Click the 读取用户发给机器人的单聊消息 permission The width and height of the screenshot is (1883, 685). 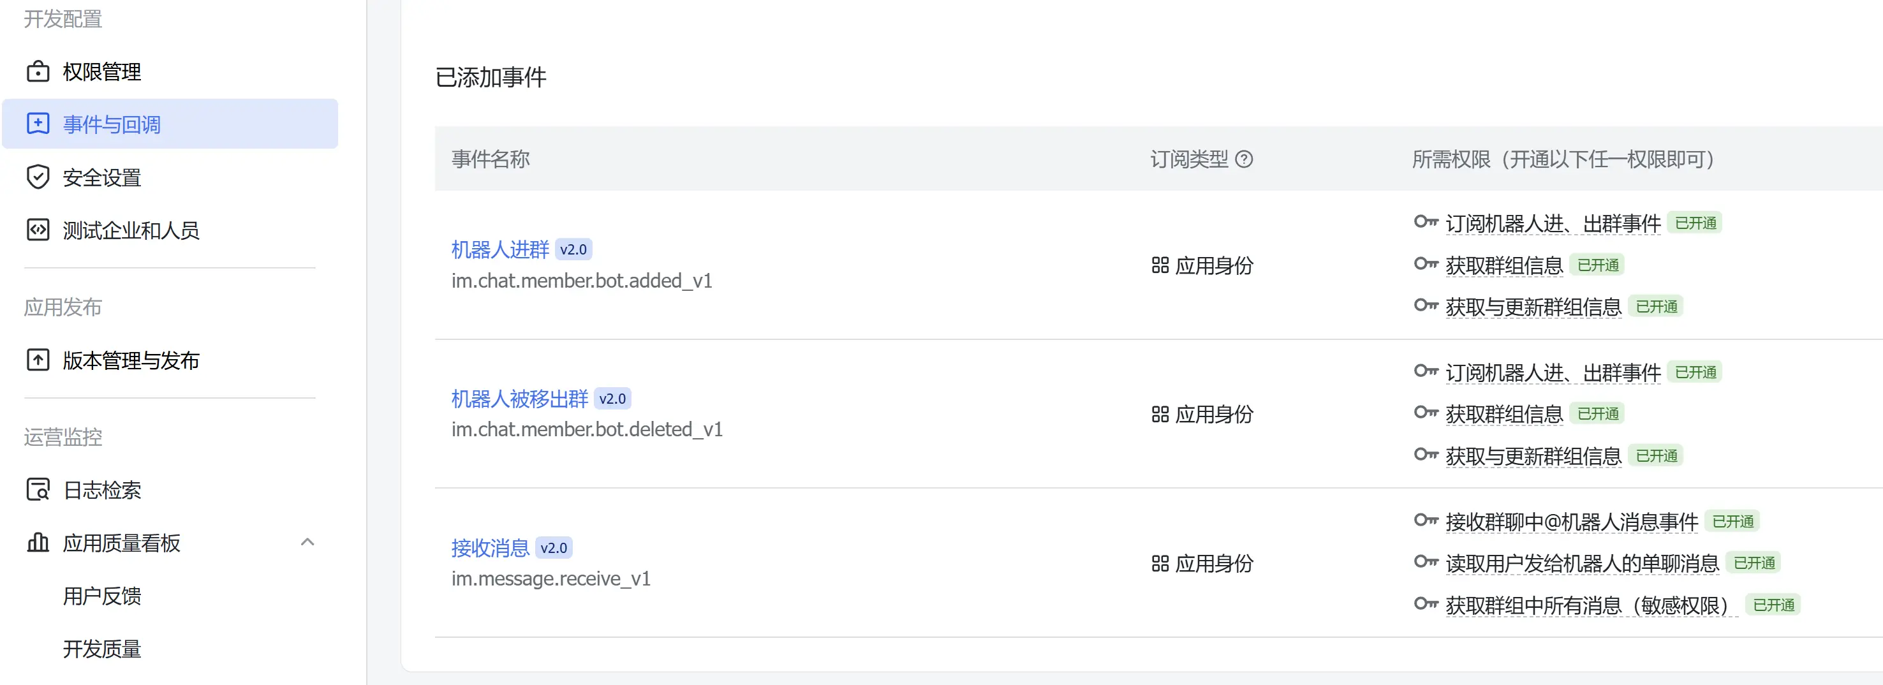(x=1582, y=564)
